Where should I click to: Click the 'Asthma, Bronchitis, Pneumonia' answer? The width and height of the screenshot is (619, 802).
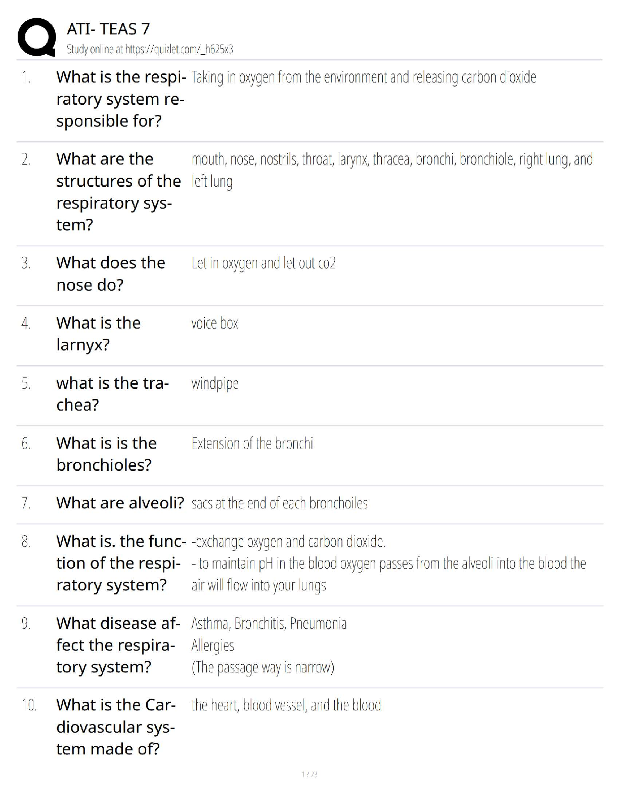[269, 623]
